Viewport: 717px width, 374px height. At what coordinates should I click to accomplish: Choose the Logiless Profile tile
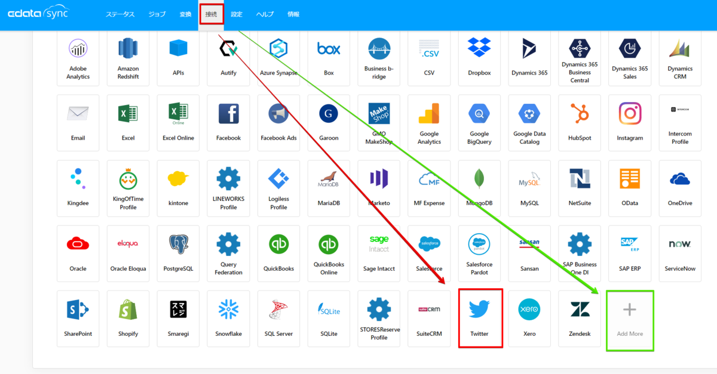pyautogui.click(x=279, y=188)
